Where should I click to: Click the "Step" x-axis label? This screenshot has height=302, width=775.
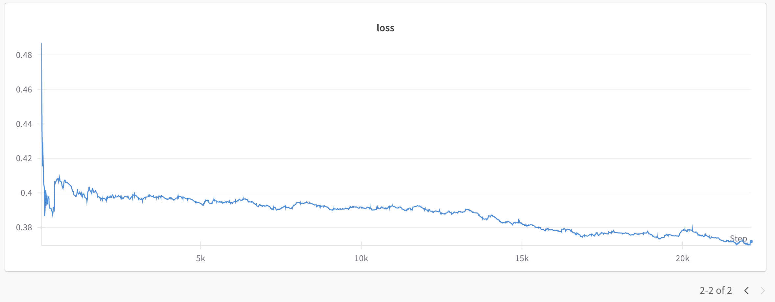coord(738,238)
